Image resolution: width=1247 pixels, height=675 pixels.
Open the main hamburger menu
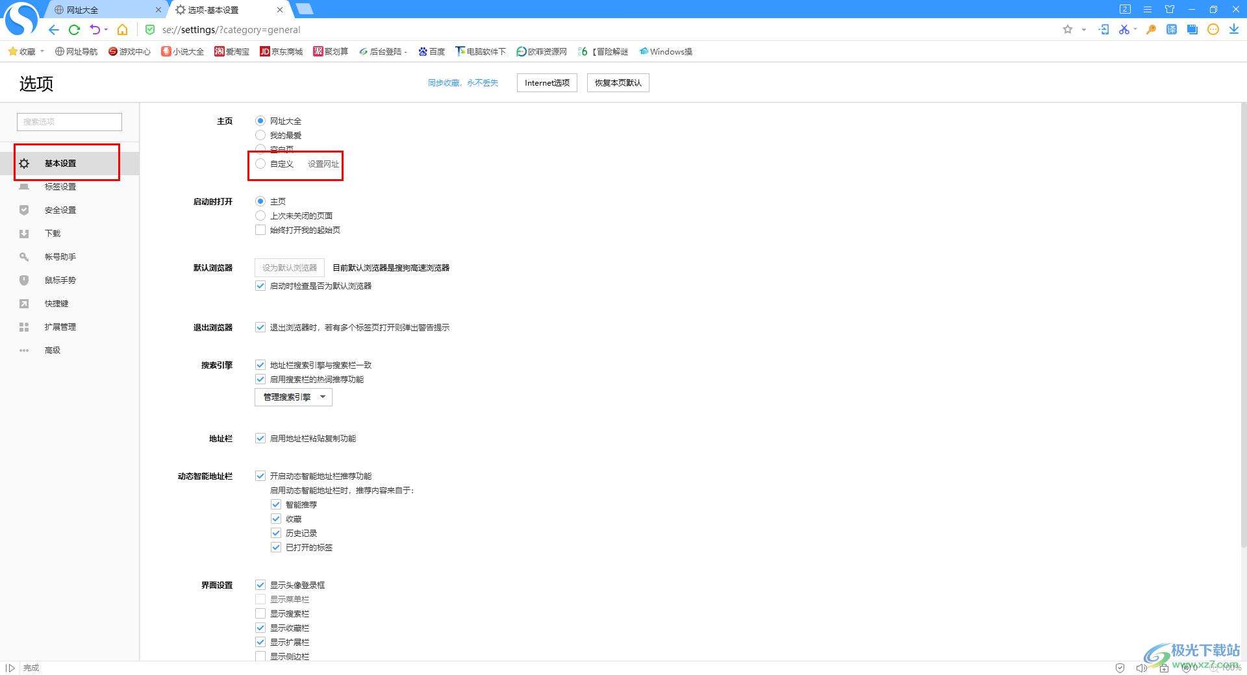tap(1148, 9)
